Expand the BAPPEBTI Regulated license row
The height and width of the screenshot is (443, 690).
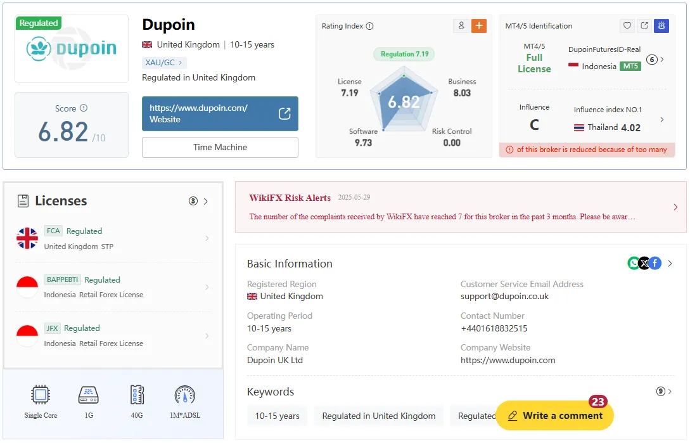113,287
